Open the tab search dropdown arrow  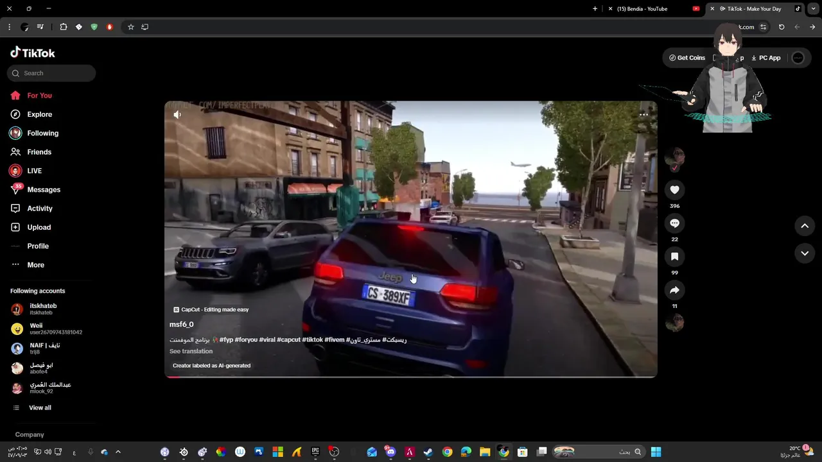[x=814, y=9]
